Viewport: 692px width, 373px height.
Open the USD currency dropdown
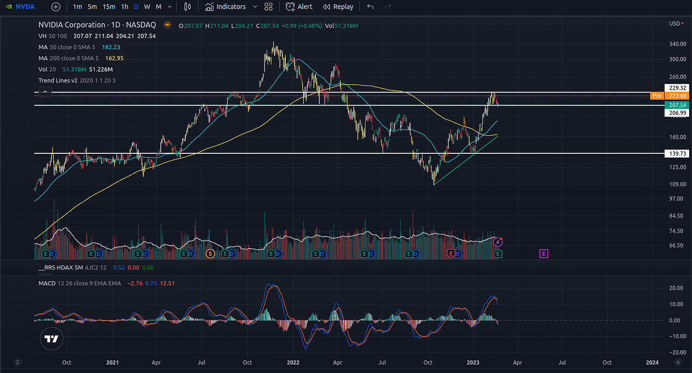pyautogui.click(x=676, y=23)
